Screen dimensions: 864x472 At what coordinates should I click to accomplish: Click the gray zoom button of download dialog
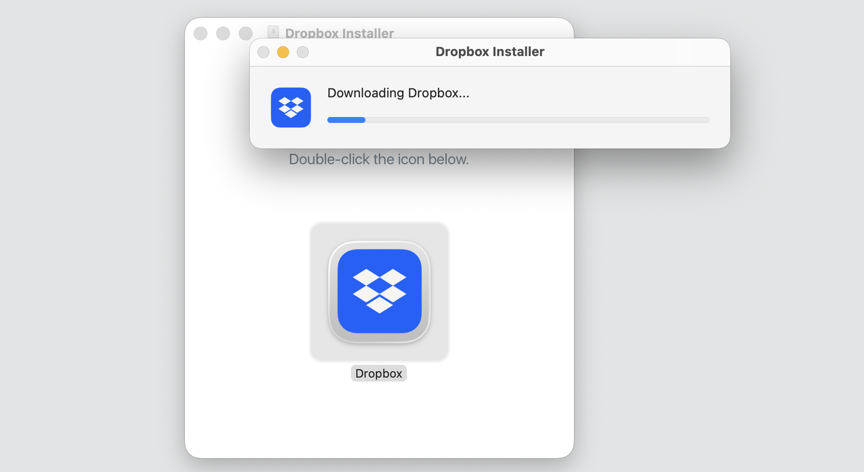click(x=303, y=52)
